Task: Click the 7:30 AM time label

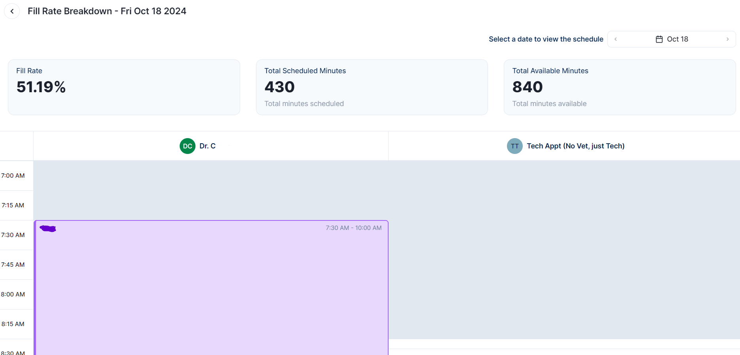Action: point(13,235)
